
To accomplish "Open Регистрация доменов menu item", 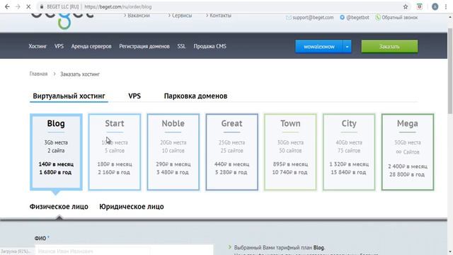I will 144,46.
